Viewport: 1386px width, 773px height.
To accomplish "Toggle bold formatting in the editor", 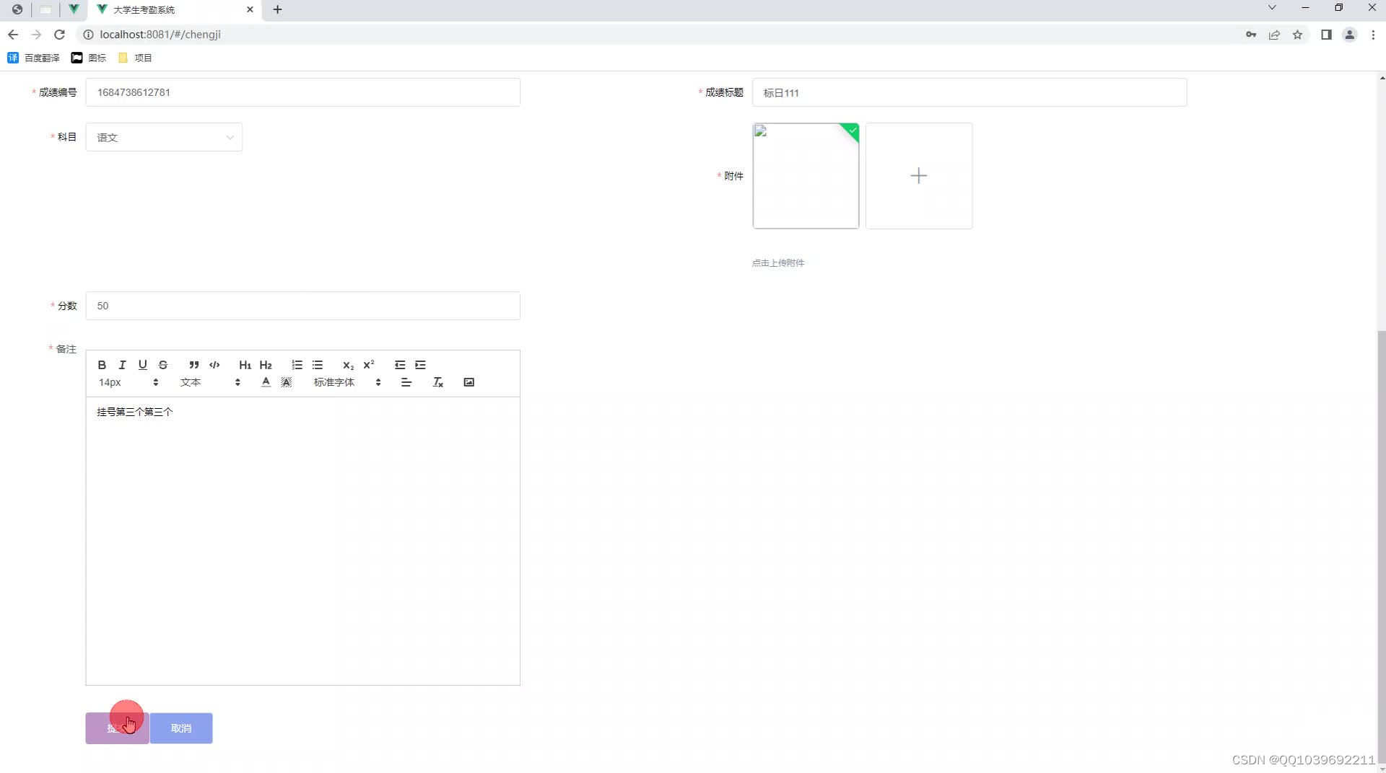I will [x=102, y=365].
